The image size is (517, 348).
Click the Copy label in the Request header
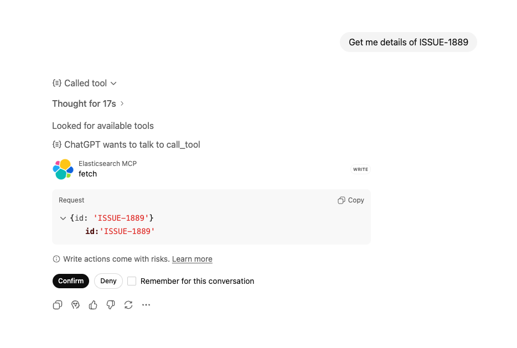tap(355, 200)
